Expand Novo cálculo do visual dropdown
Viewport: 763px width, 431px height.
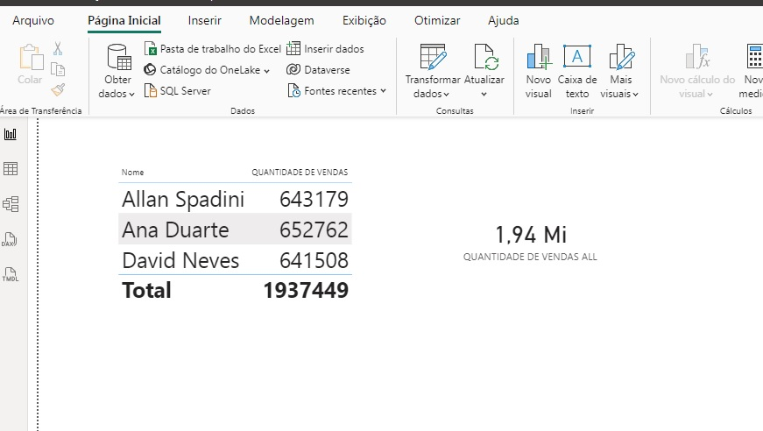coord(710,94)
